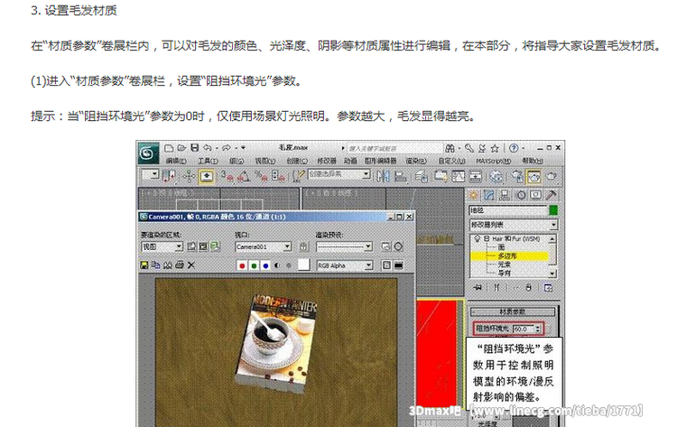Screen dimensions: 677x427
Task: Open the 帮助(H) menu
Action: (x=533, y=161)
